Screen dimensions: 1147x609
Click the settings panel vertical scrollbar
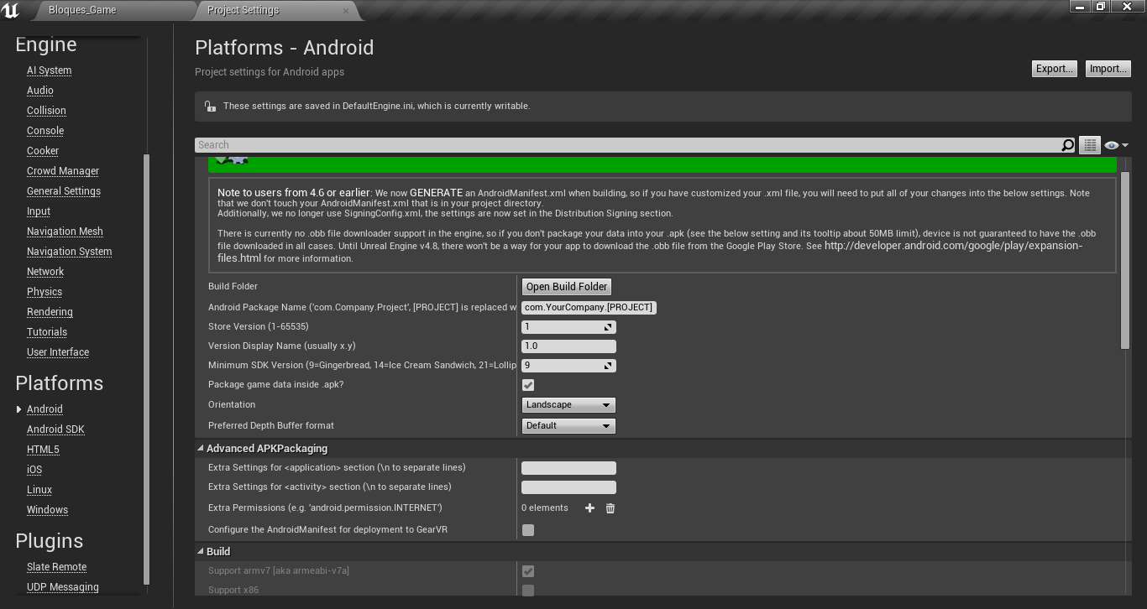(x=1125, y=260)
